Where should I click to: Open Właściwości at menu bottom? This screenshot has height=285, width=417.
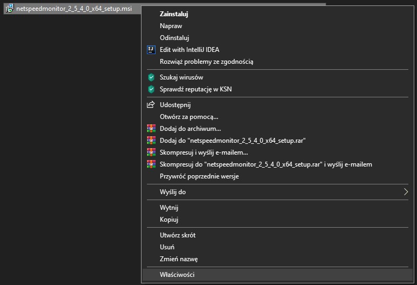tap(278, 275)
